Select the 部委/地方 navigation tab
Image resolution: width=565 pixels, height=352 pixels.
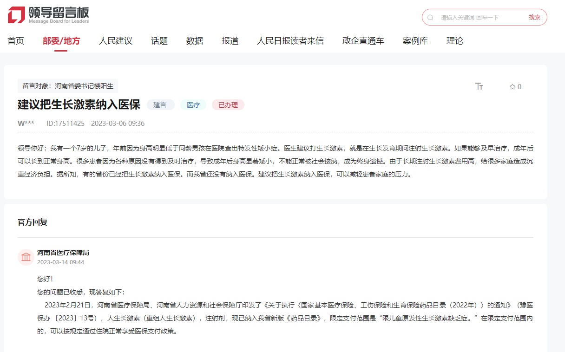(61, 41)
